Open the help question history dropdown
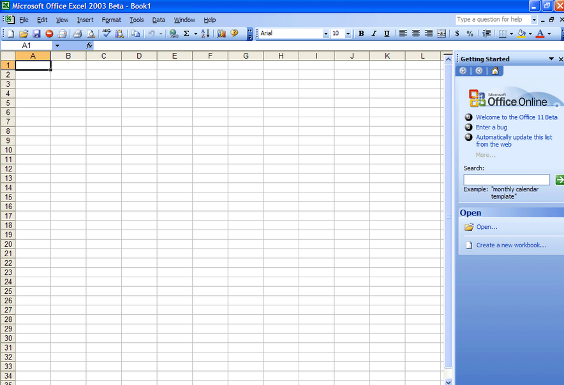The height and width of the screenshot is (385, 564). [x=534, y=20]
